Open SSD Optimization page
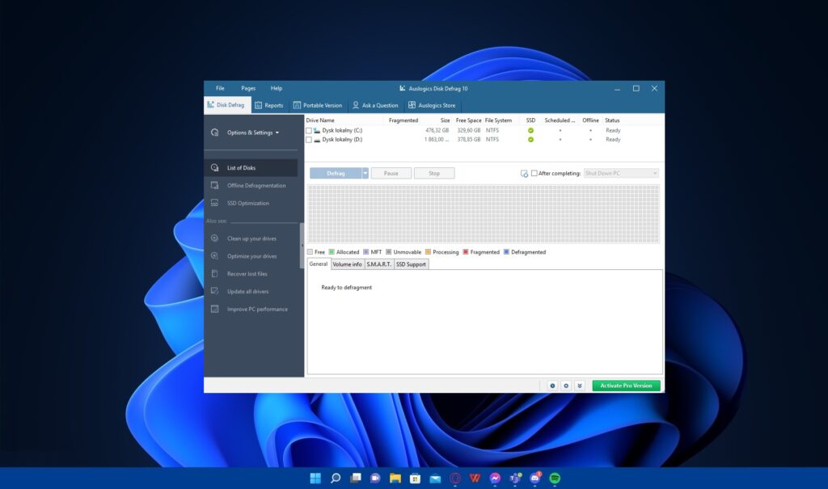Viewport: 828px width, 489px height. [x=248, y=203]
